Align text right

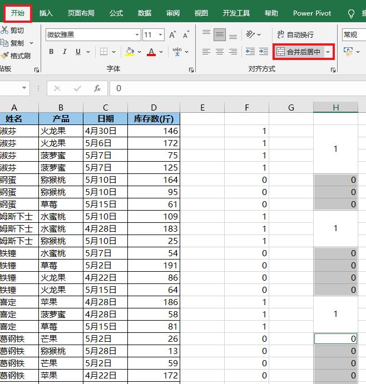(233, 52)
